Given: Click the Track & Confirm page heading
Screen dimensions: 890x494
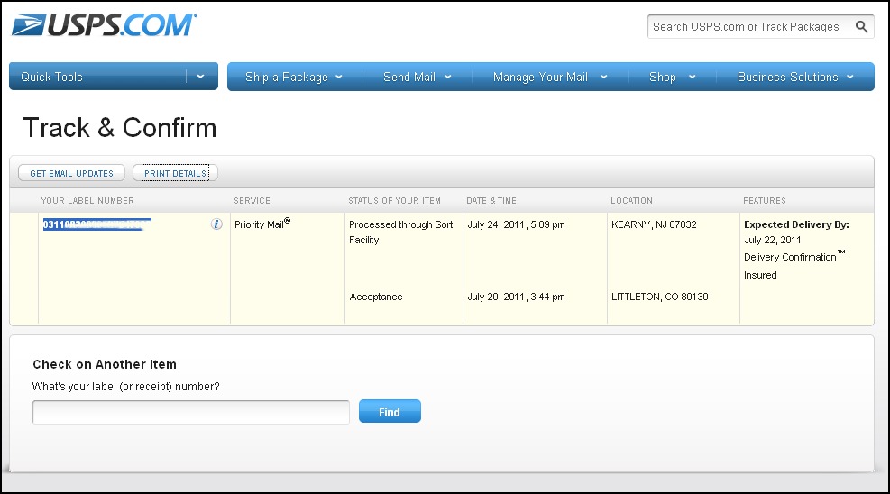Looking at the screenshot, I should pyautogui.click(x=120, y=128).
